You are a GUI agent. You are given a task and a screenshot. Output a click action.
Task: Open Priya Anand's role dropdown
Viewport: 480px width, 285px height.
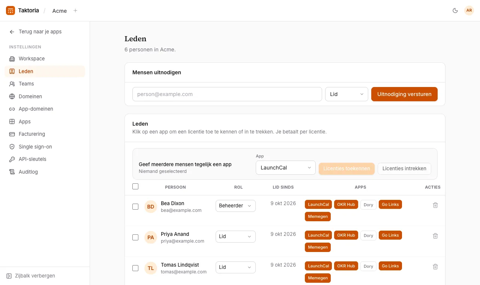pyautogui.click(x=235, y=236)
